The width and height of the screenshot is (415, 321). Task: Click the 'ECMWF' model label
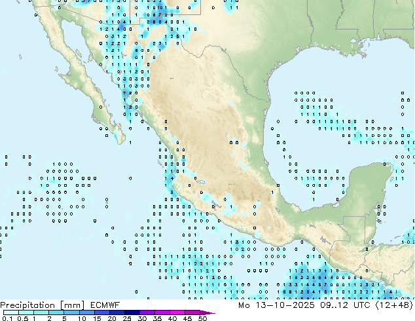pos(105,305)
